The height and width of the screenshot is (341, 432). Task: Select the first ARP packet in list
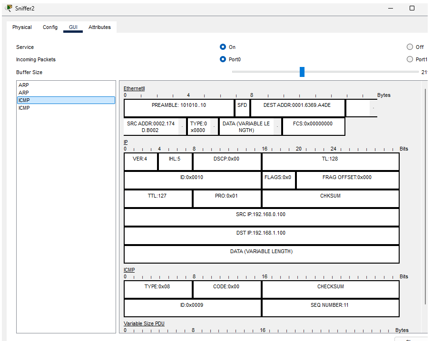[x=24, y=85]
